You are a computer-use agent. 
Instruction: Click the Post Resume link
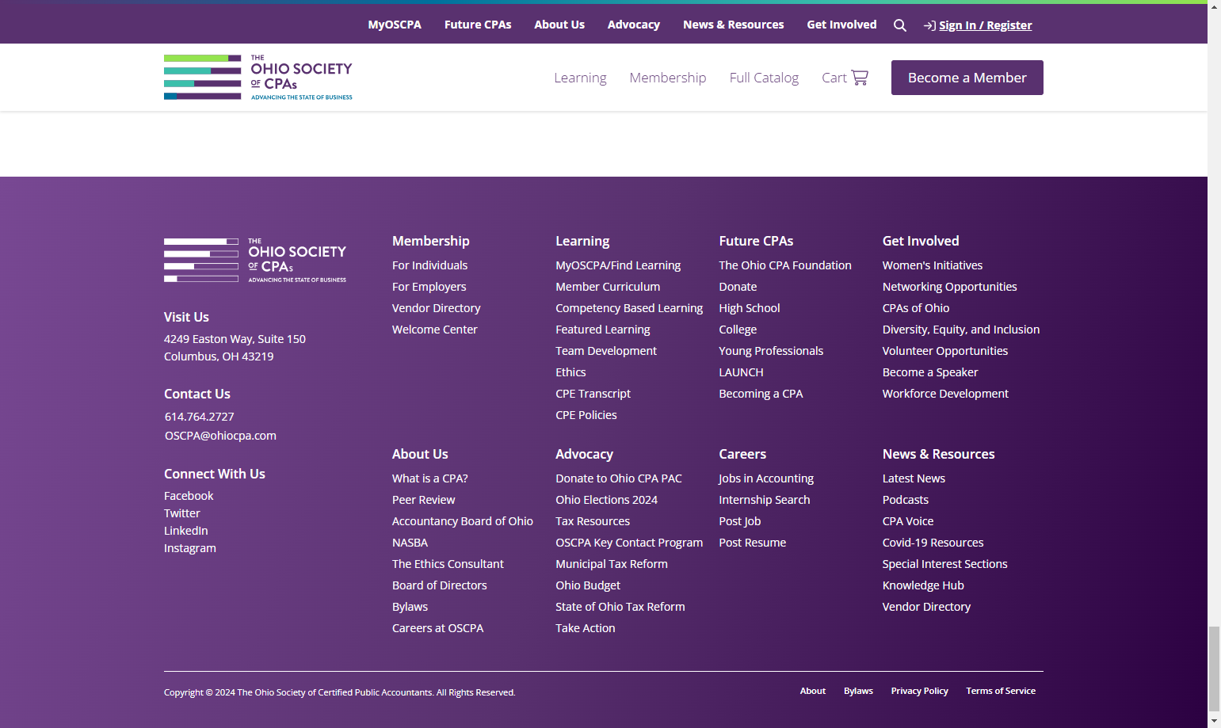(753, 543)
